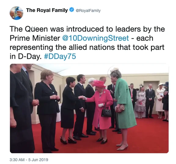The width and height of the screenshot is (176, 164).
Task: Follow the #DDay75 hashtag
Action: 60,56
